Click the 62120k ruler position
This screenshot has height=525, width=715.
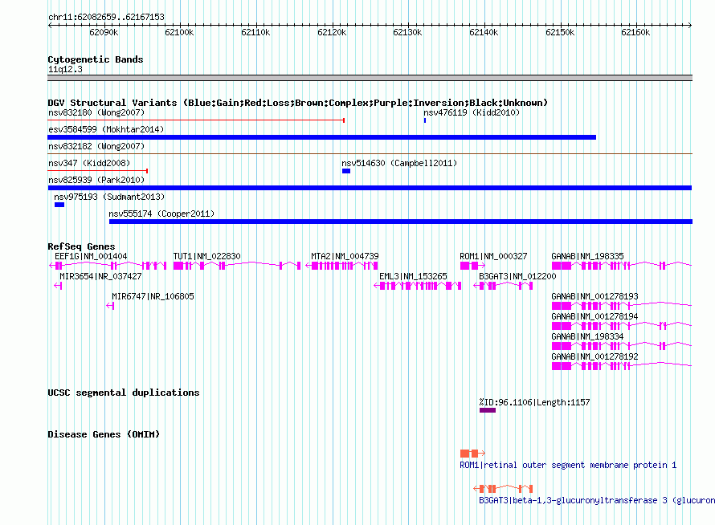332,32
